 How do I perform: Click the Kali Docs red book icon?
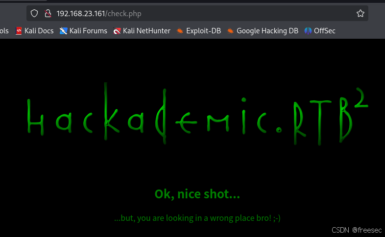(19, 31)
